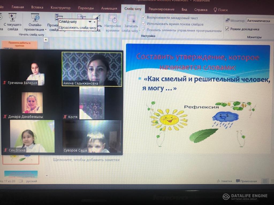Toggle 'Воспроизвести закадровый текст' checkbox

pyautogui.click(x=144, y=18)
